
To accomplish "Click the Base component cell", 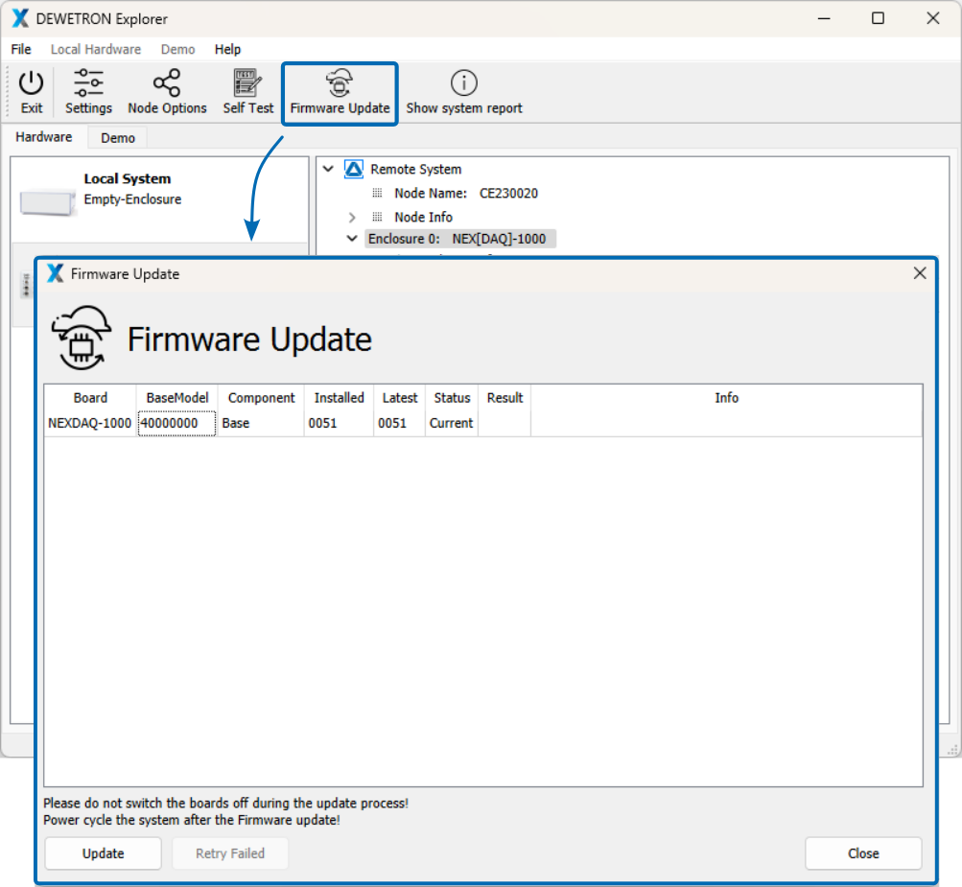I will [x=261, y=423].
